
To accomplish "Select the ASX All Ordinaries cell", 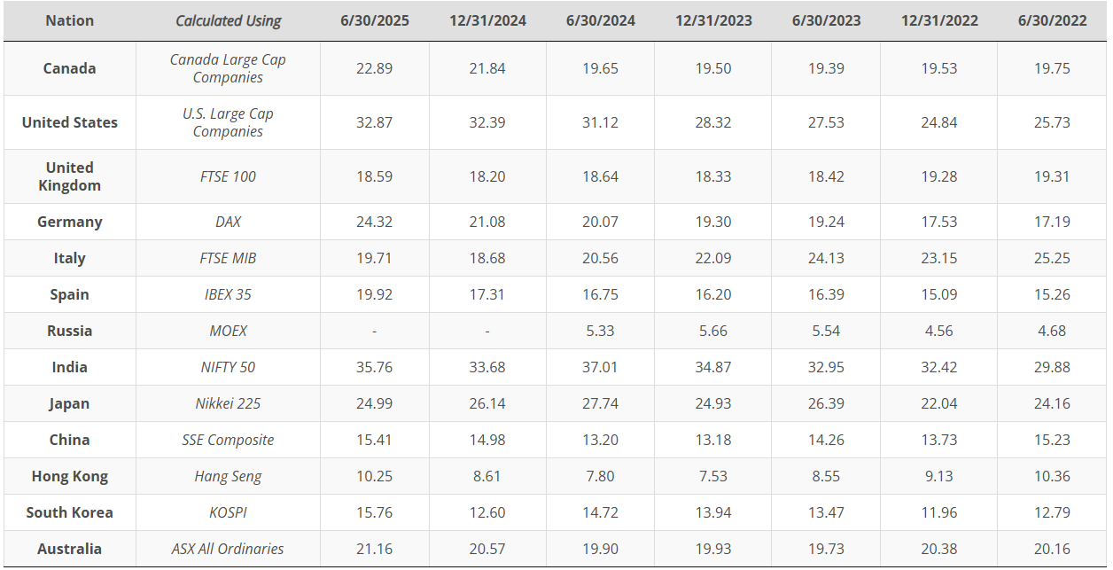I will pyautogui.click(x=228, y=549).
